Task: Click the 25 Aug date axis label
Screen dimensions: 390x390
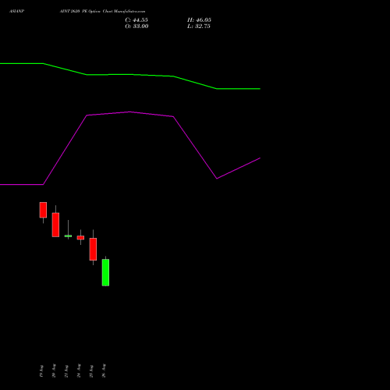Action: point(91,371)
